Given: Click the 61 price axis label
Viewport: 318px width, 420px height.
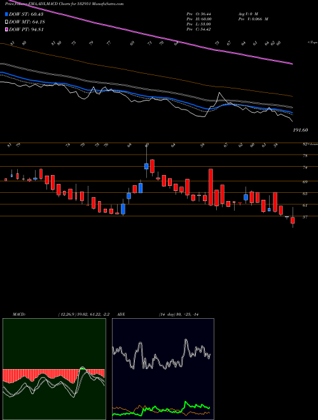Looking at the screenshot, I should click(305, 205).
